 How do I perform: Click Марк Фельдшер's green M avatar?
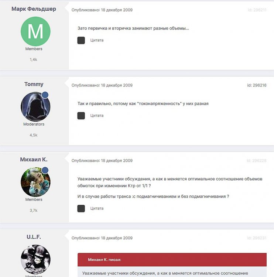coord(35,31)
